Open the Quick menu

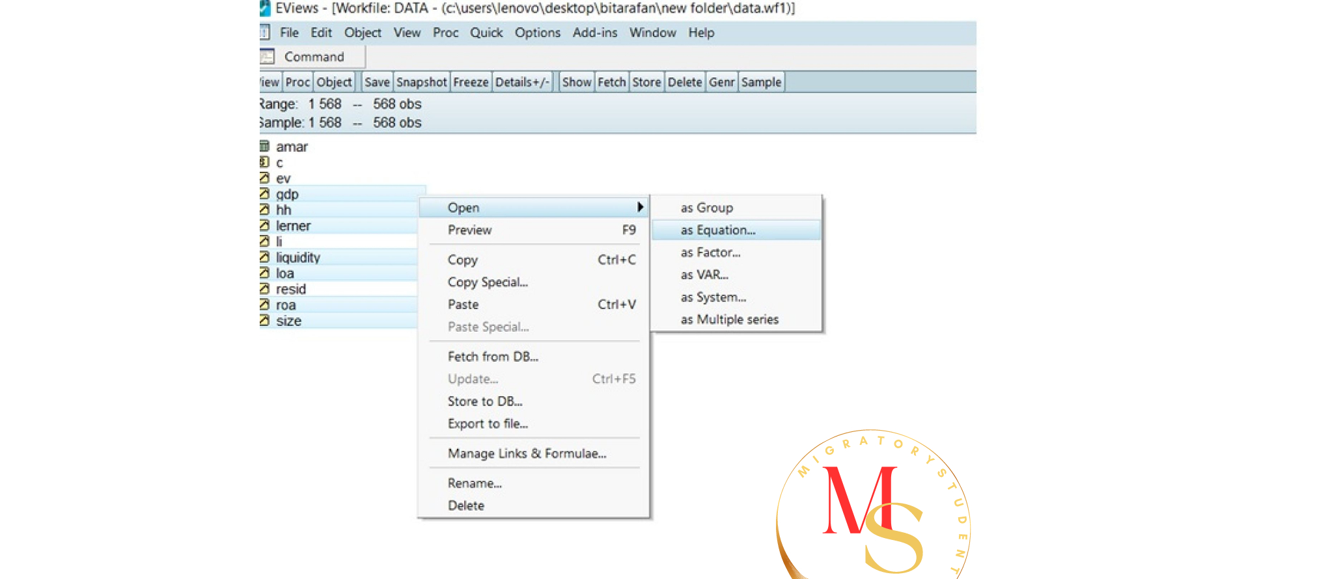pos(486,33)
